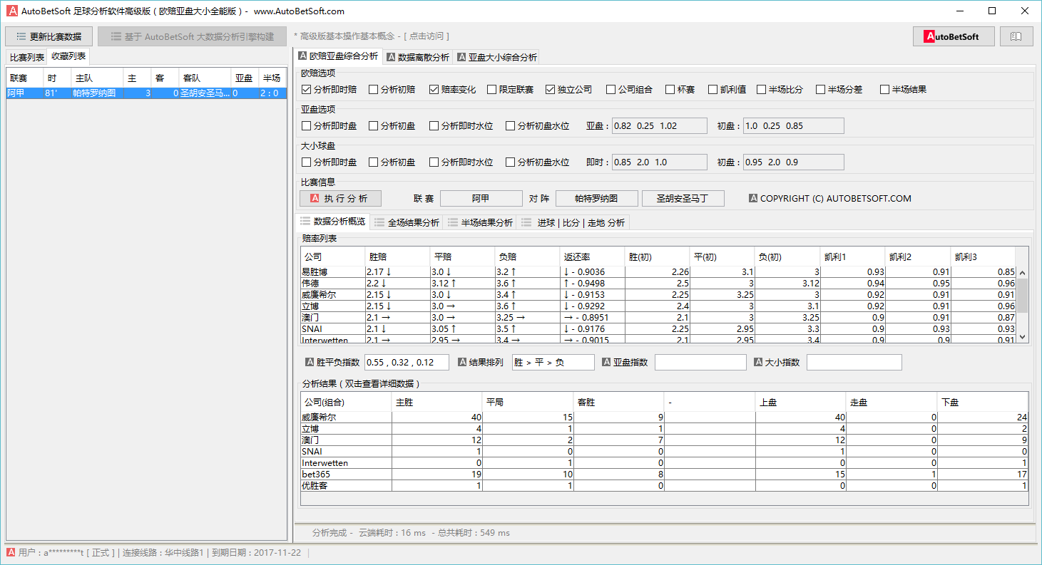This screenshot has width=1042, height=565.
Task: Click the icon beside COPYRIGHT text
Action: click(753, 199)
